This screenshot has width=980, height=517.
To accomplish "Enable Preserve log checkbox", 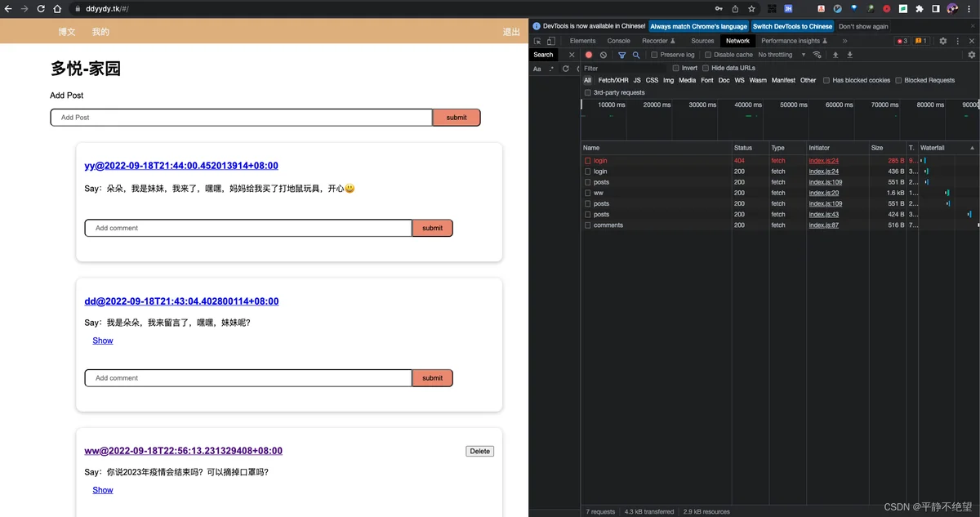I will pyautogui.click(x=654, y=55).
